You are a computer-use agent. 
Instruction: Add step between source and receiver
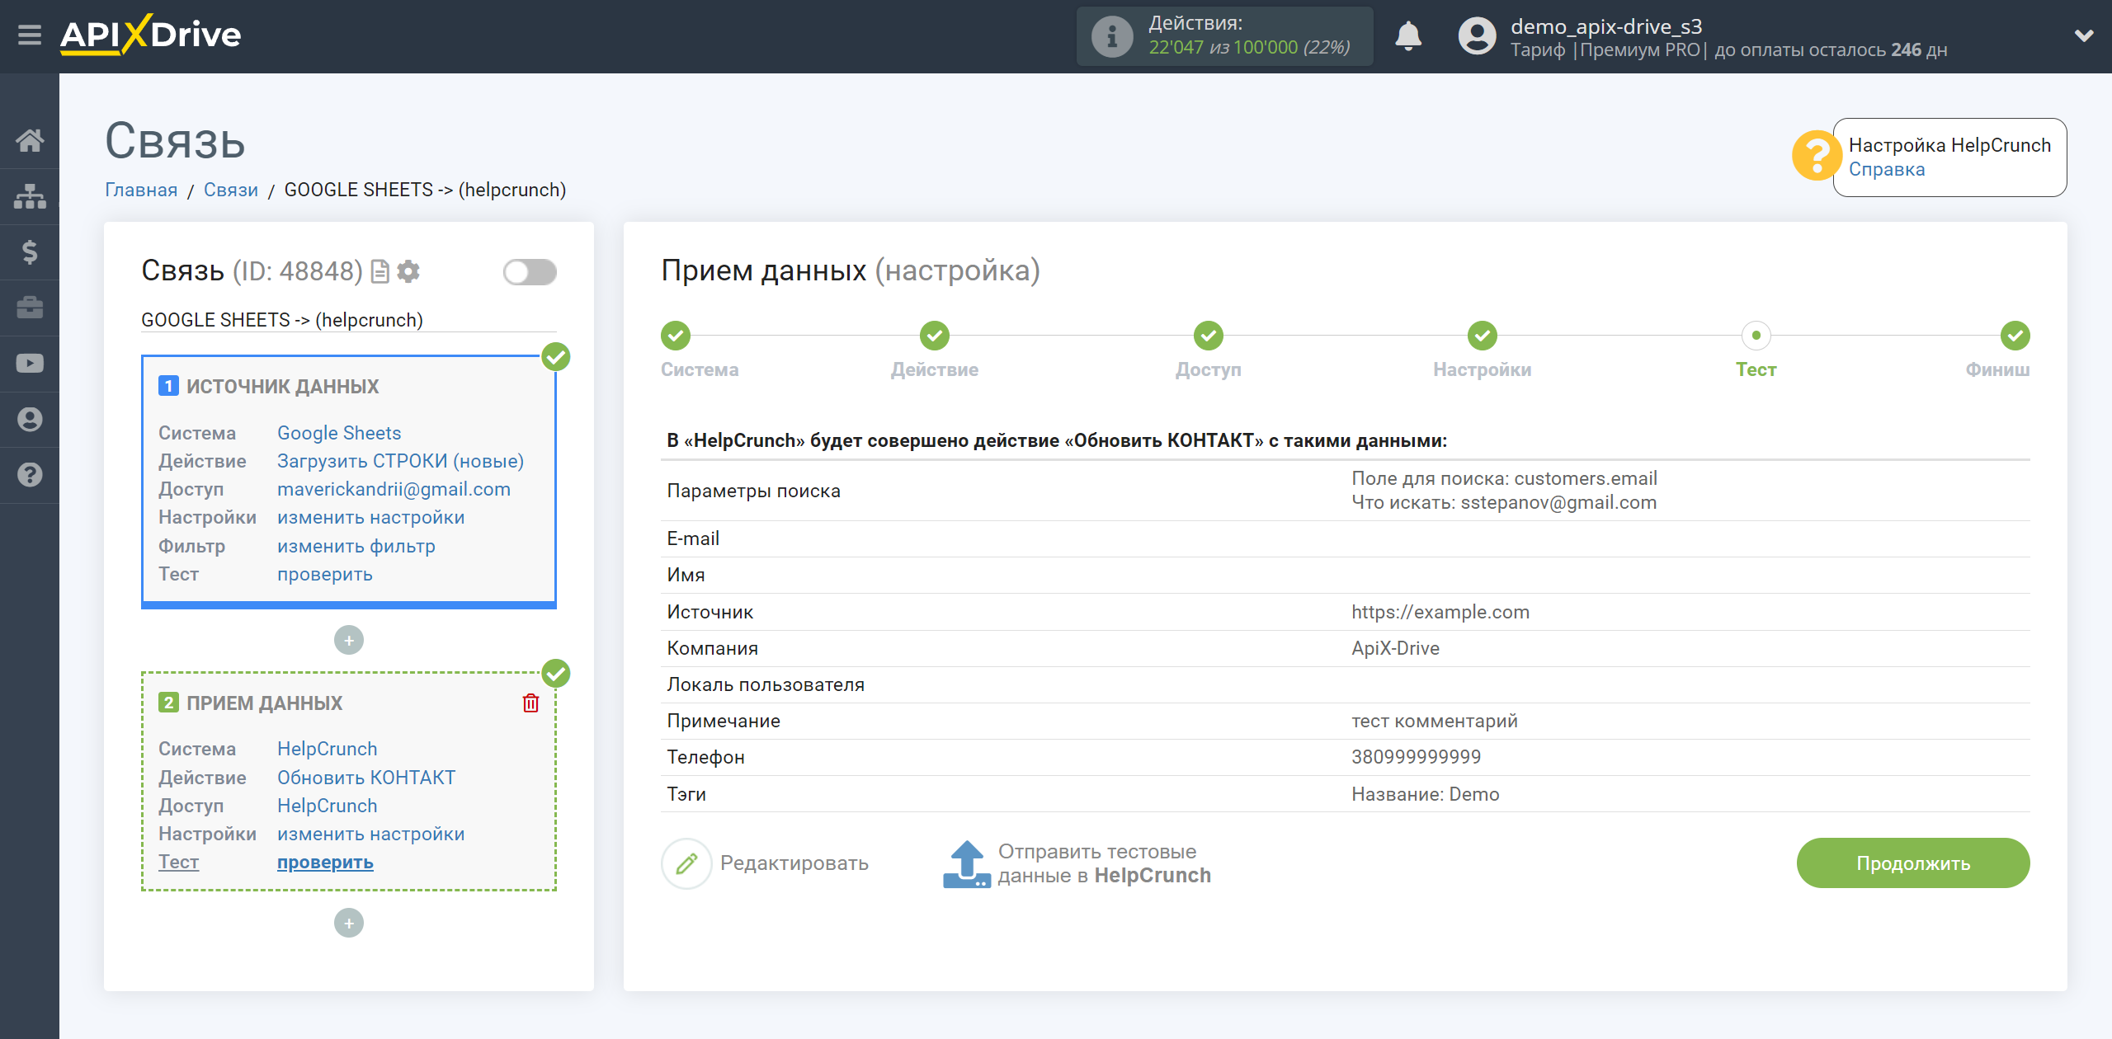click(x=349, y=640)
